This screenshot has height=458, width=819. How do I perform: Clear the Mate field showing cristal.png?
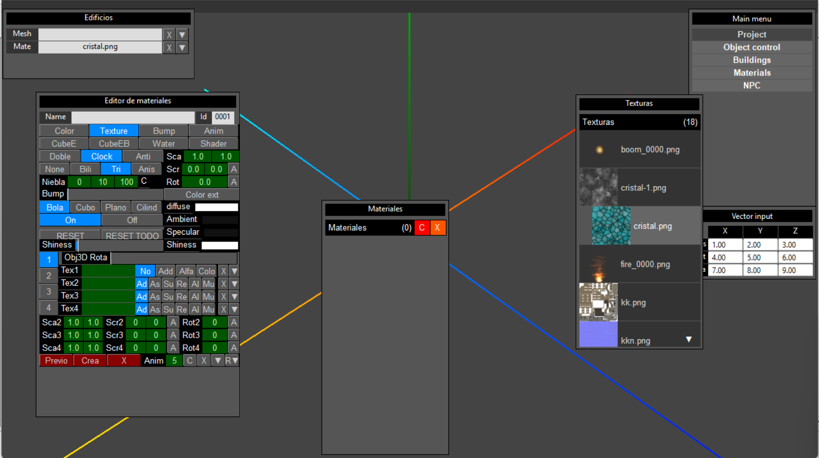pyautogui.click(x=169, y=47)
